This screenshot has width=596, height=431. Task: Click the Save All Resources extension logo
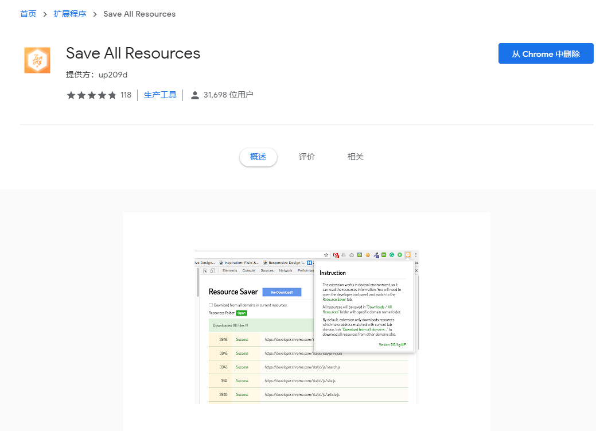(37, 60)
